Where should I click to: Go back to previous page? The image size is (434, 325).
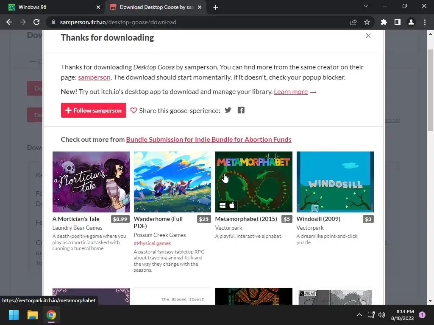tap(9, 22)
